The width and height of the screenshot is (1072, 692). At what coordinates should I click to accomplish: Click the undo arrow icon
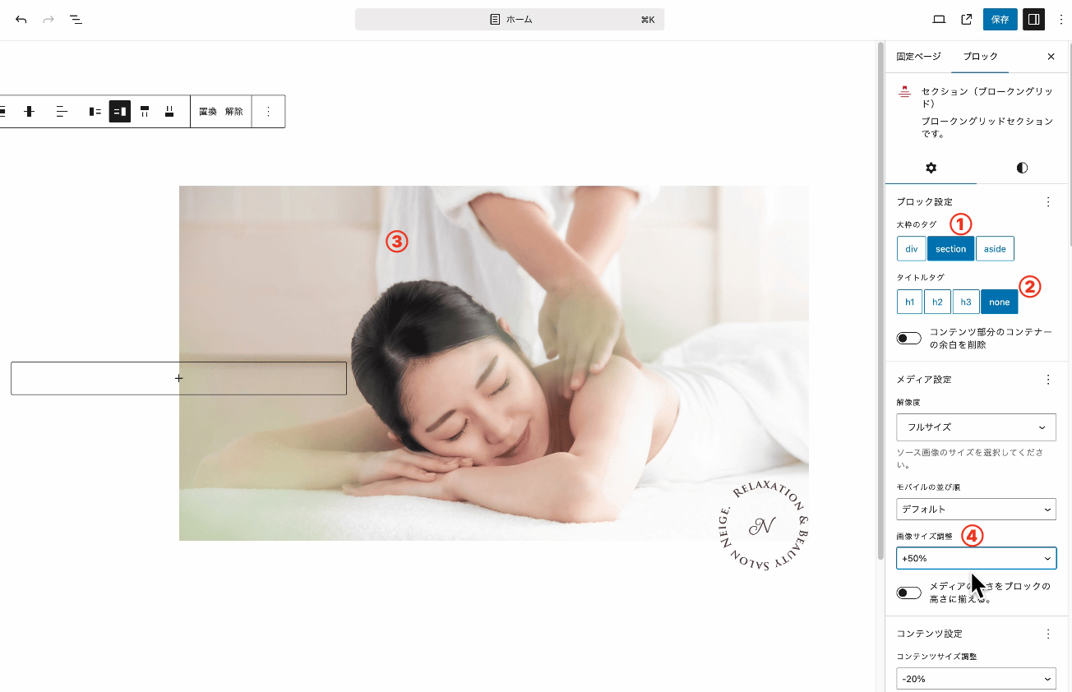coord(21,19)
